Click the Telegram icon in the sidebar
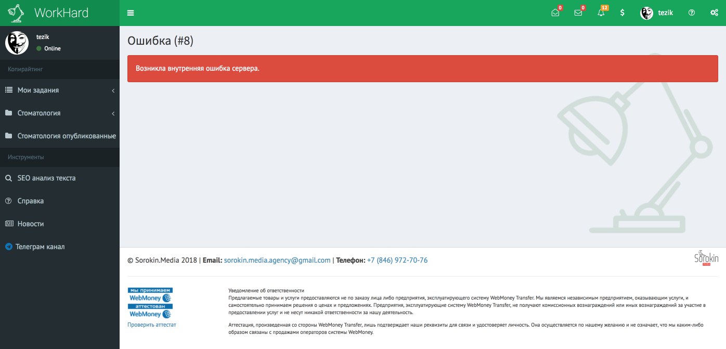This screenshot has width=726, height=349. (x=9, y=247)
